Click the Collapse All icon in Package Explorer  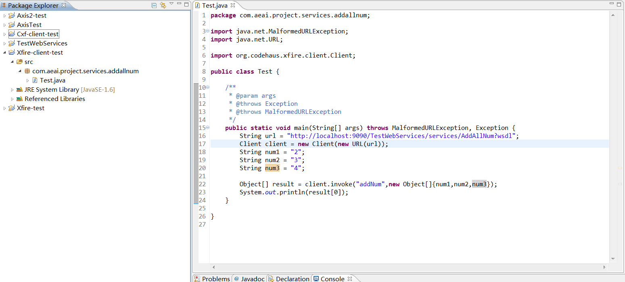pos(154,5)
